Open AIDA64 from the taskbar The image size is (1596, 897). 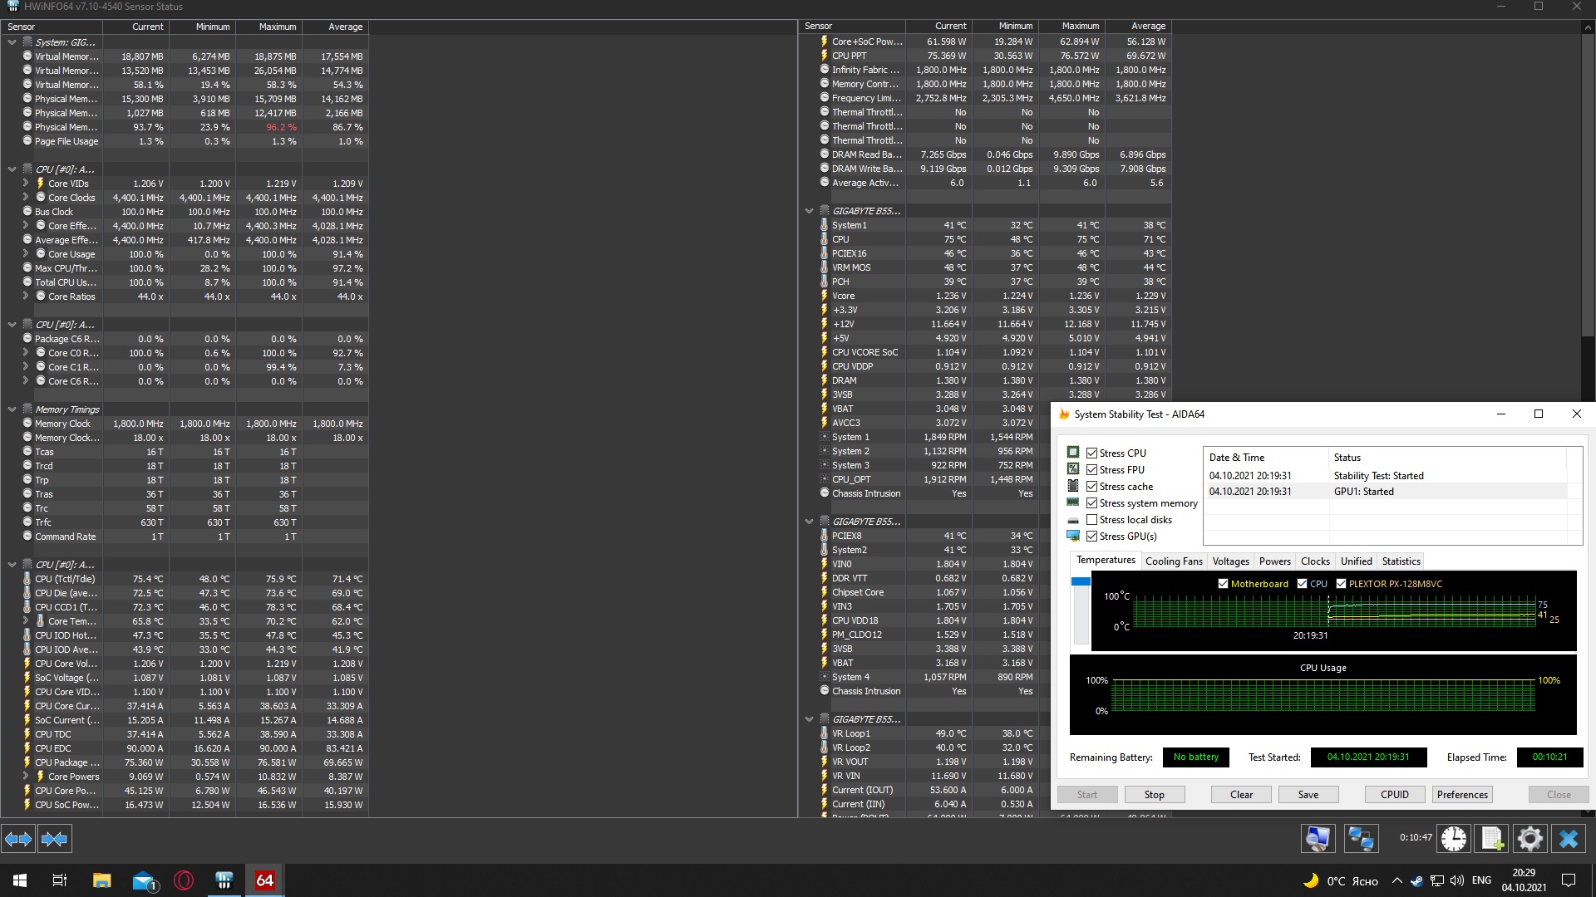(264, 880)
